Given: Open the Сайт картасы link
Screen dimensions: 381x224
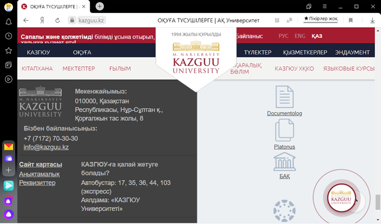Looking at the screenshot, I should [41, 165].
